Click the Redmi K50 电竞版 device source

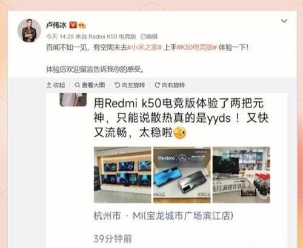tap(112, 36)
